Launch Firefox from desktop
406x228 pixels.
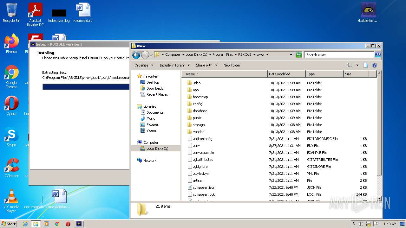coord(11,44)
